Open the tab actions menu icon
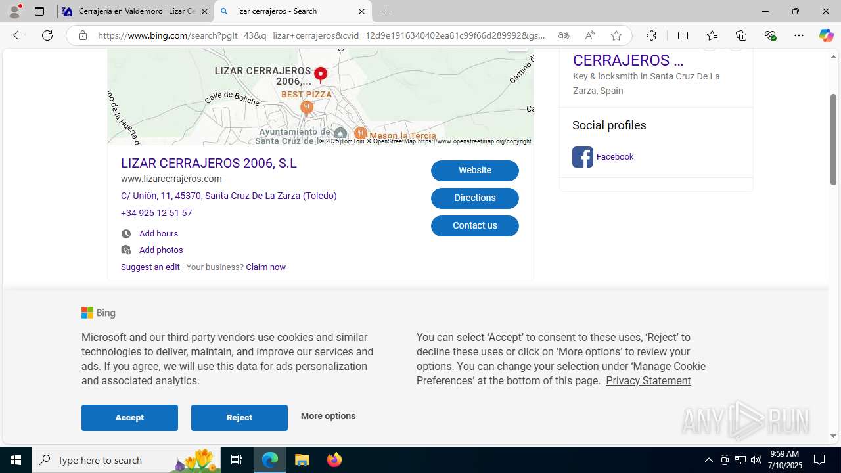Image resolution: width=841 pixels, height=473 pixels. [x=39, y=11]
